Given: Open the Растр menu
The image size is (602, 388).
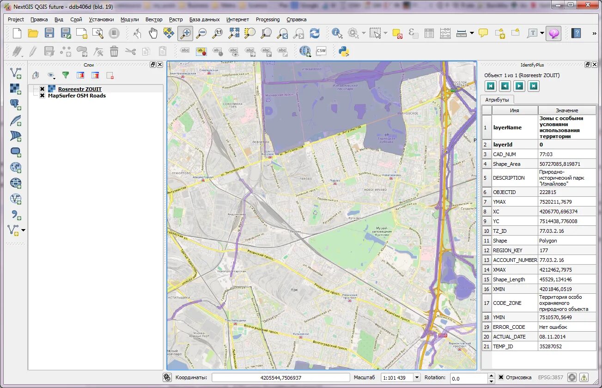Looking at the screenshot, I should coord(176,19).
